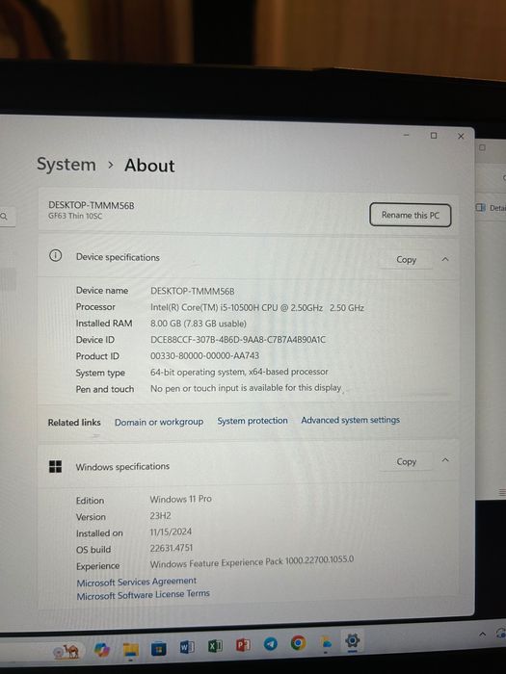The height and width of the screenshot is (674, 506).
Task: Select the Windows 11 Pro edition text
Action: click(x=181, y=499)
